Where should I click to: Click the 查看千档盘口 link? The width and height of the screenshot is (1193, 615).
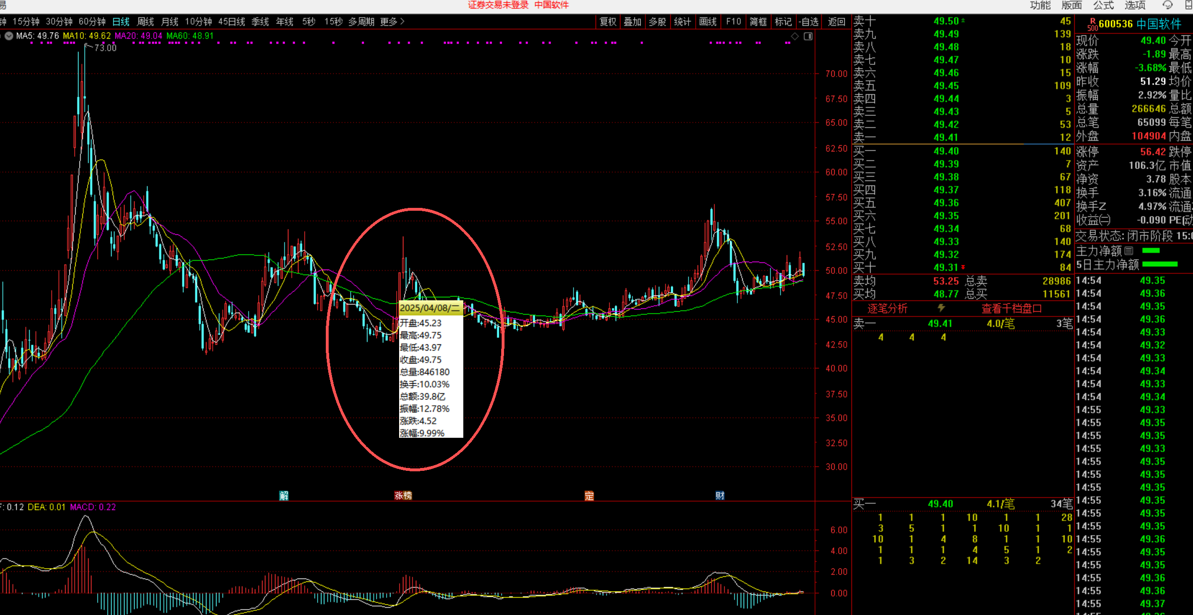1011,308
